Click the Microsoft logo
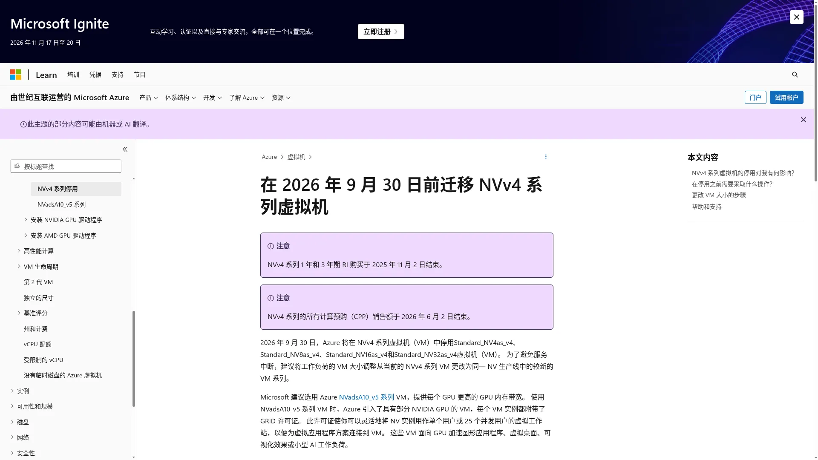818x460 pixels. pos(16,75)
